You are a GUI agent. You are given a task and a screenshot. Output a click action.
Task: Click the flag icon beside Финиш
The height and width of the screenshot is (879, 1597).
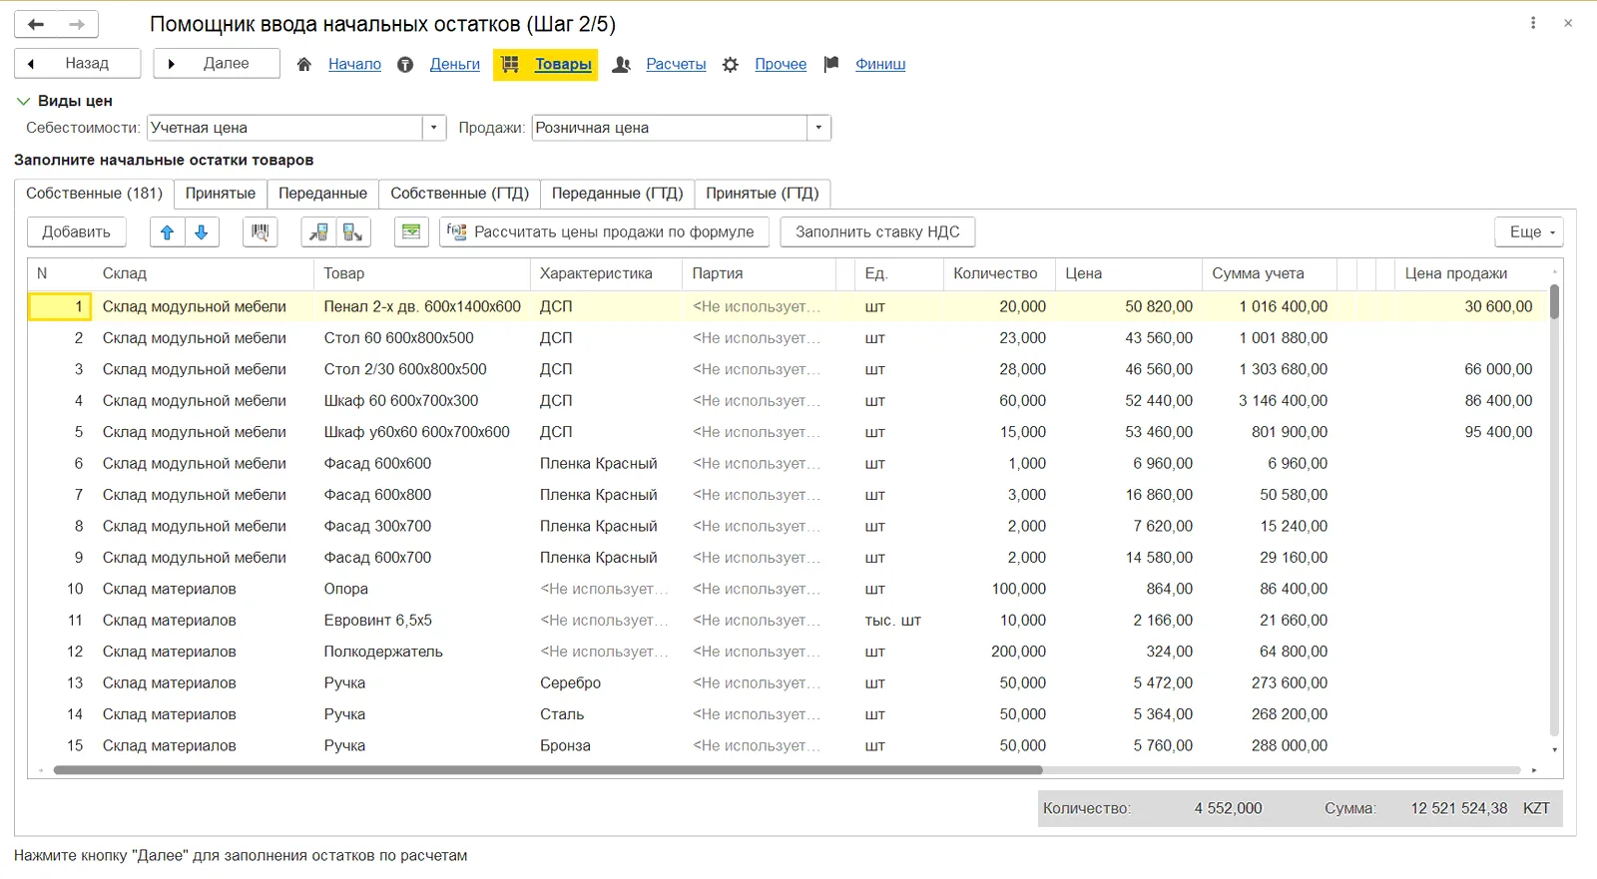coord(831,64)
